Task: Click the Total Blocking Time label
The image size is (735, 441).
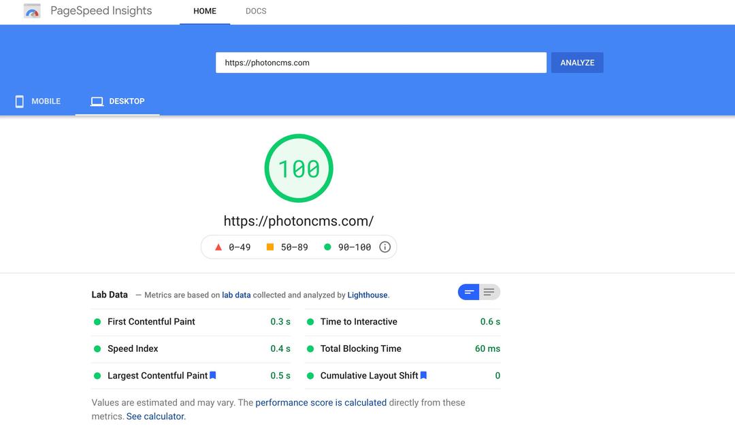Action: 361,348
